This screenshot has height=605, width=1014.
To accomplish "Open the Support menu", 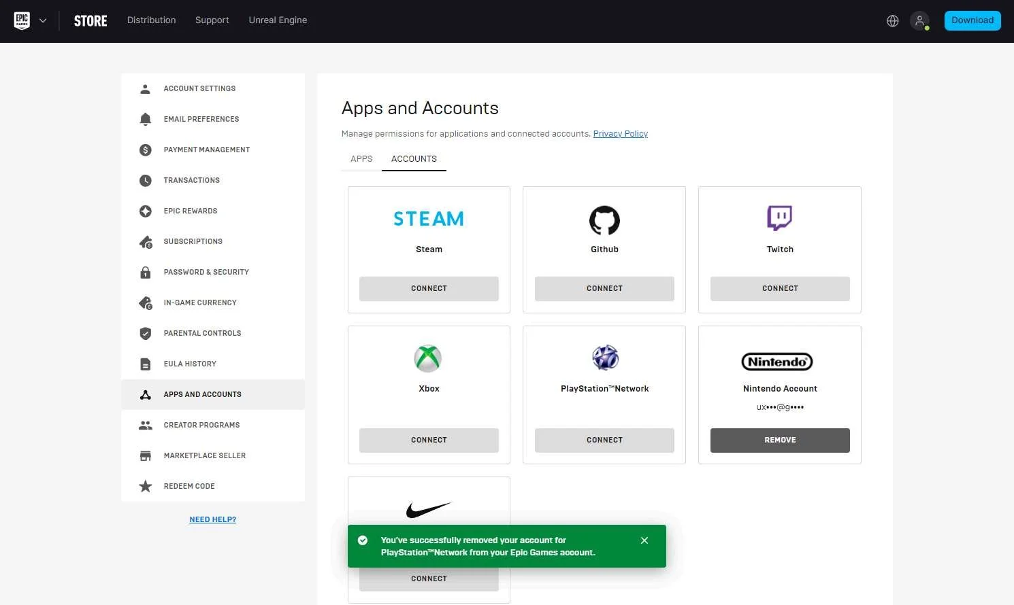I will (x=212, y=20).
